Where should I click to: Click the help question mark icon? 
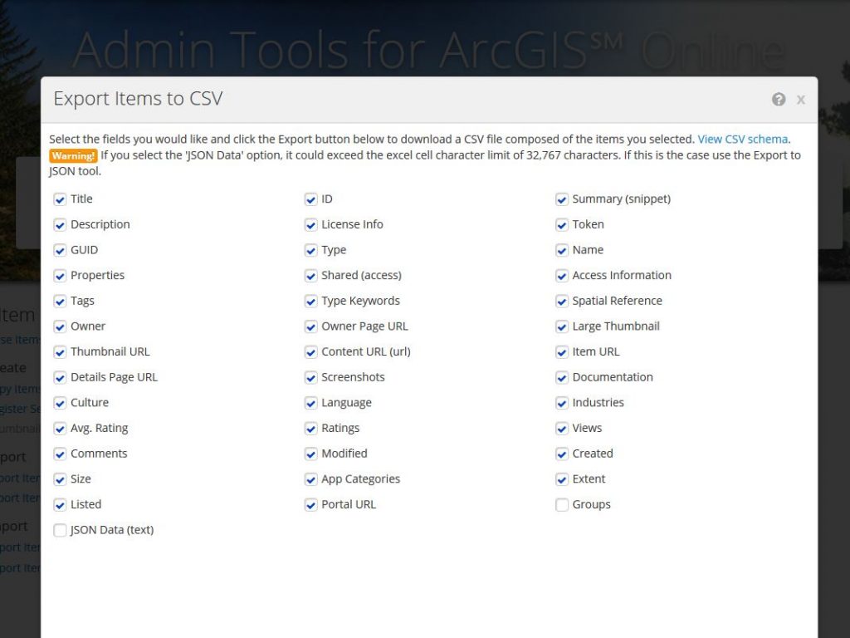778,100
